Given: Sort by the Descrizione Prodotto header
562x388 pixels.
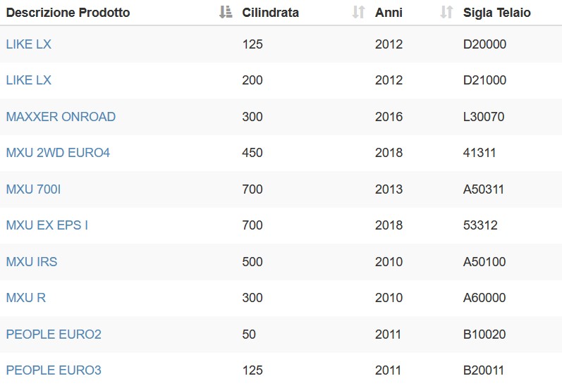Looking at the screenshot, I should point(68,13).
